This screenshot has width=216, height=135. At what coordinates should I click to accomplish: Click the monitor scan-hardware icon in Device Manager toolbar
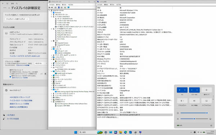pos(68,8)
